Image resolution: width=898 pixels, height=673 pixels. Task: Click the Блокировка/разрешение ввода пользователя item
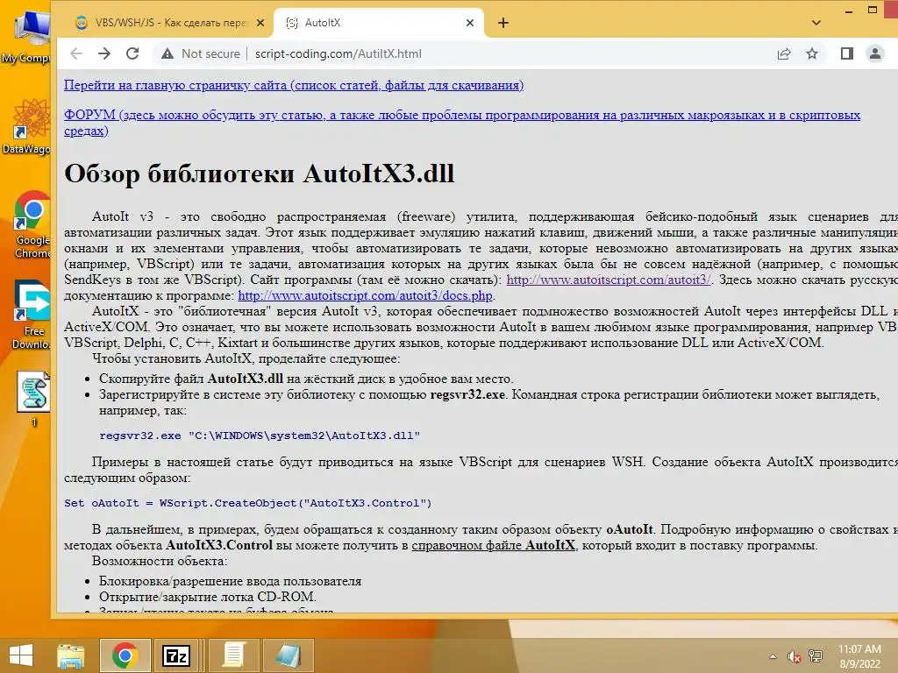pos(231,582)
